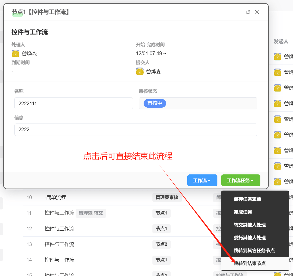The image size is (293, 276).
Task: Choose 委托其他人处理 option
Action: (x=250, y=238)
